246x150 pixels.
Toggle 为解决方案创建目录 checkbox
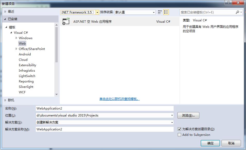click(x=180, y=129)
